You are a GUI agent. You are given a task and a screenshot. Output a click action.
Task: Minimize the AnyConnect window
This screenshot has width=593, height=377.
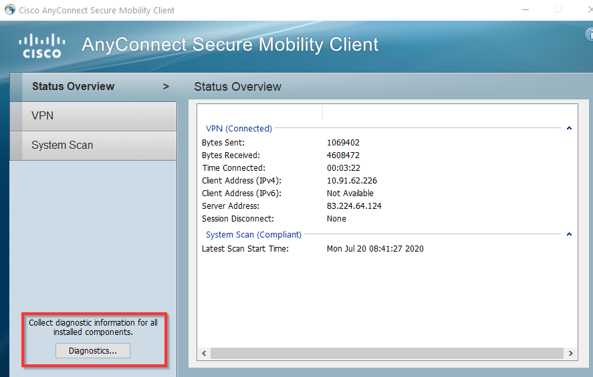coord(525,9)
